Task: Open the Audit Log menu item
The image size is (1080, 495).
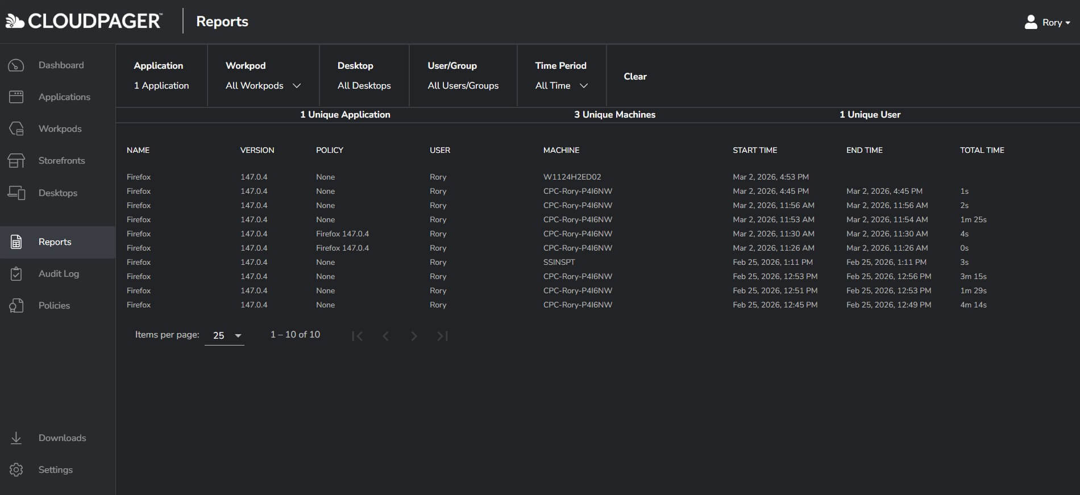Action: (59, 274)
